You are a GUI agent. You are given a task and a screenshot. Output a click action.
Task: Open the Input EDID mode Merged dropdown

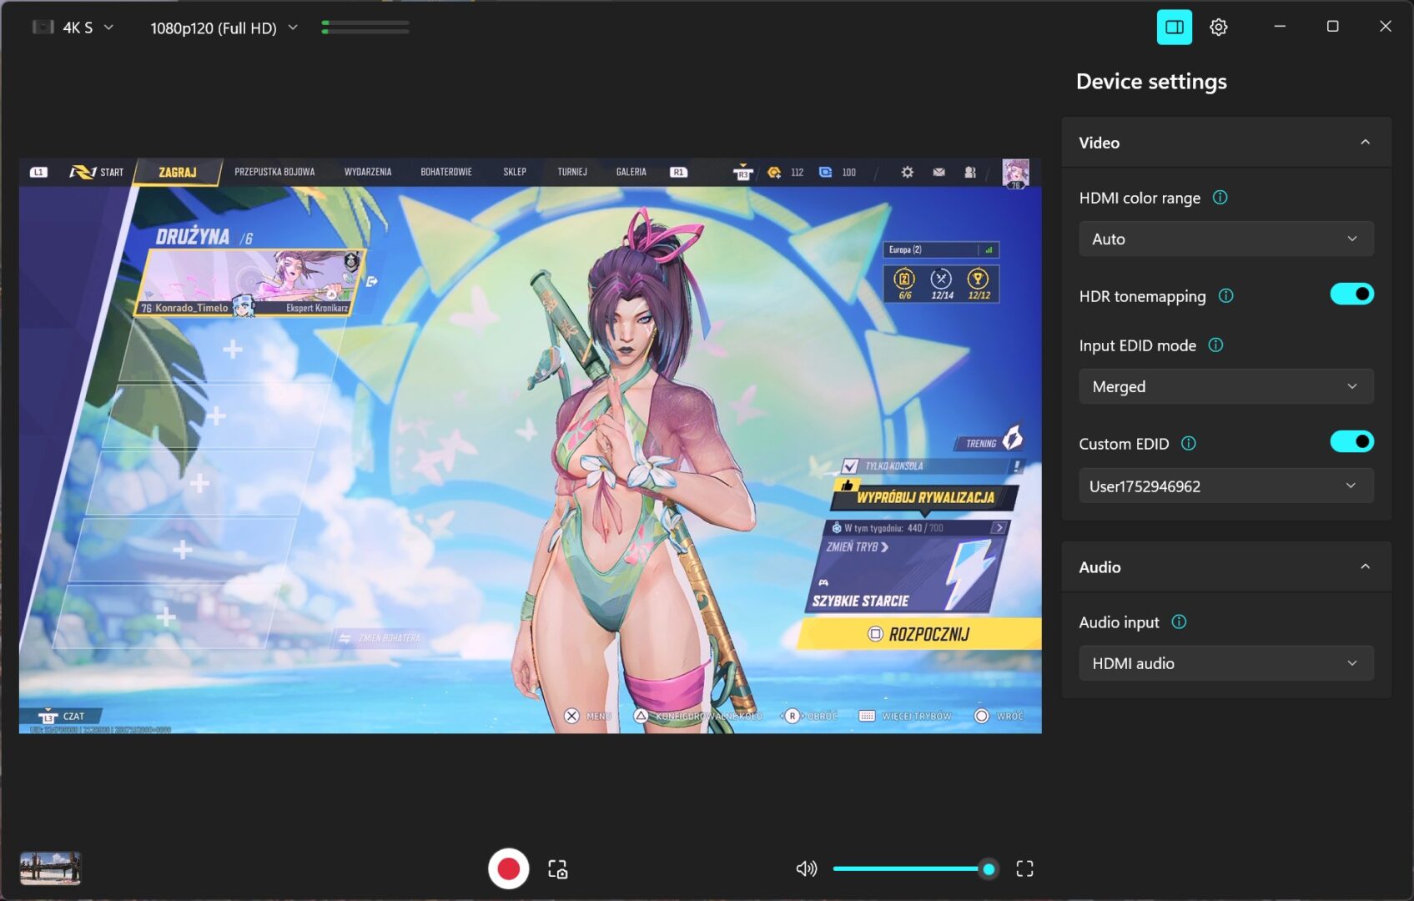(1225, 387)
